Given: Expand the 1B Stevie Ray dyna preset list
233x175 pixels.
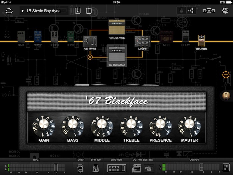Looking at the screenshot, I should [44, 11].
